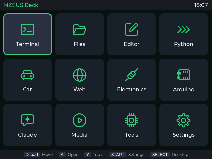The image size is (212, 159).
Task: Click the 18:07 clock
Action: pos(201,5)
